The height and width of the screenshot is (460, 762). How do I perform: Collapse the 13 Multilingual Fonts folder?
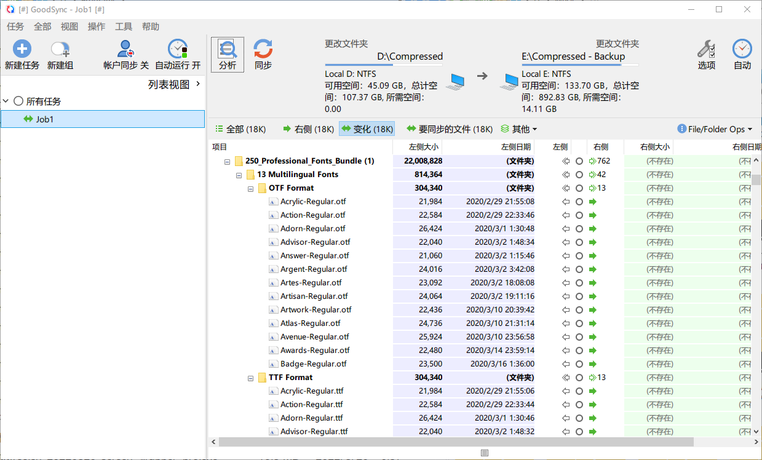click(x=239, y=175)
